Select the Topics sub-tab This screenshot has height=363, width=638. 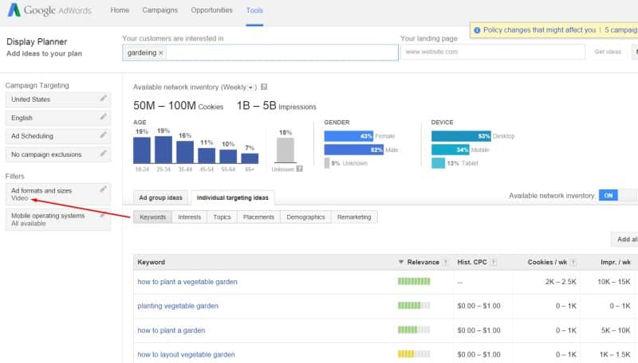point(223,217)
